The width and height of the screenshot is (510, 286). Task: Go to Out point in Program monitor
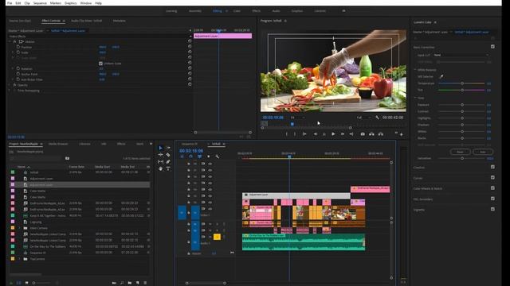(x=351, y=134)
